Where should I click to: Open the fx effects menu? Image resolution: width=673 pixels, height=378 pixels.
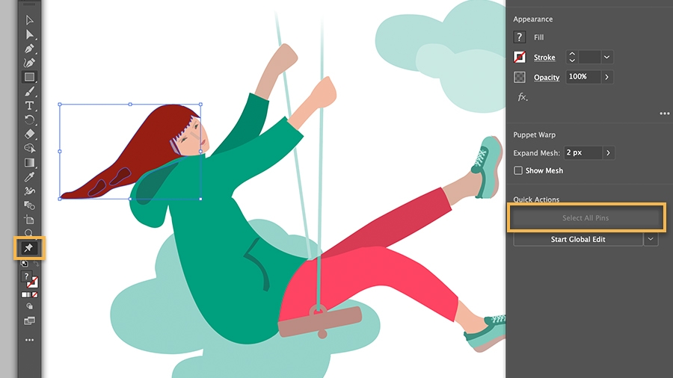point(522,97)
